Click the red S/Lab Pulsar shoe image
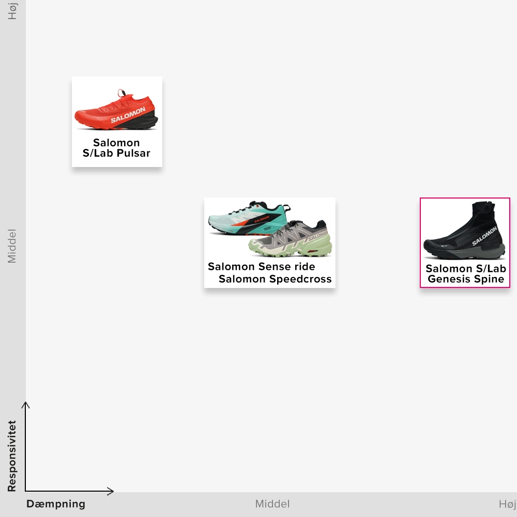517x517 pixels. tap(116, 110)
